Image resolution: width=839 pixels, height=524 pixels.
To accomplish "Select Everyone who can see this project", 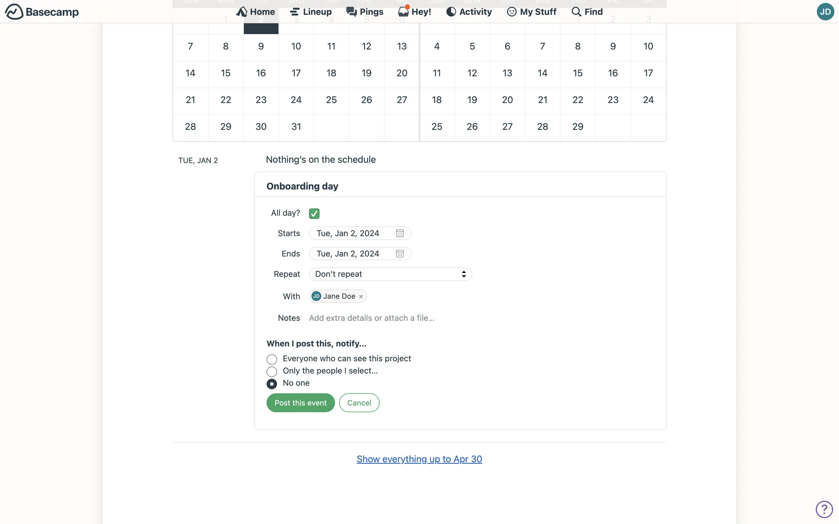I will 272,359.
